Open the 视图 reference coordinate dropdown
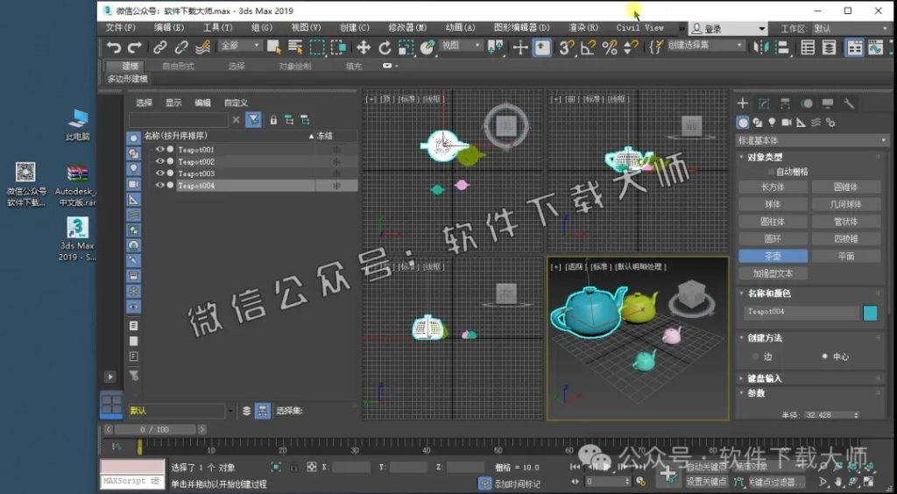The image size is (897, 494). pos(461,46)
